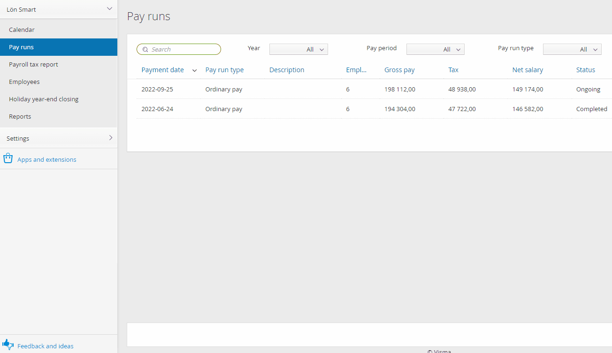Open the Feedback and ideas link
Image resolution: width=612 pixels, height=353 pixels.
[x=46, y=346]
